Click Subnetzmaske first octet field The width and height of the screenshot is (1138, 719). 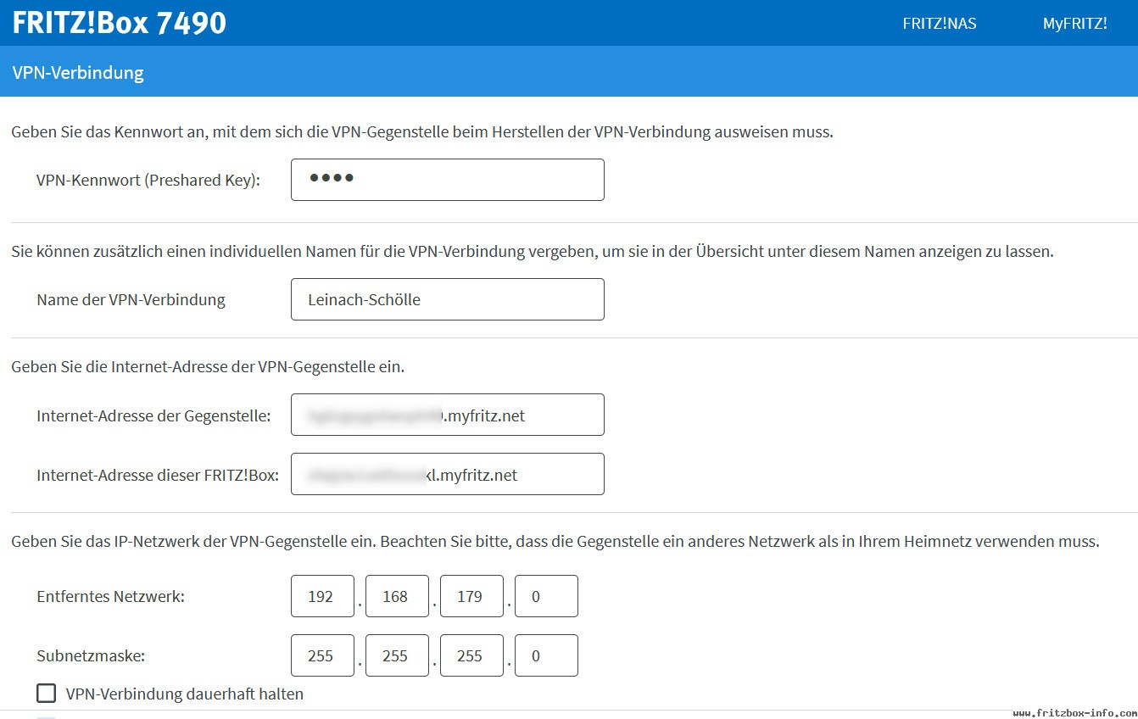point(322,655)
